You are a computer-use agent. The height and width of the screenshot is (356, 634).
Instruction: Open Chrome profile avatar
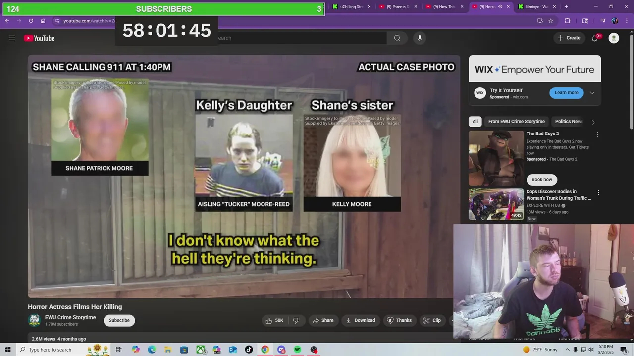615,21
